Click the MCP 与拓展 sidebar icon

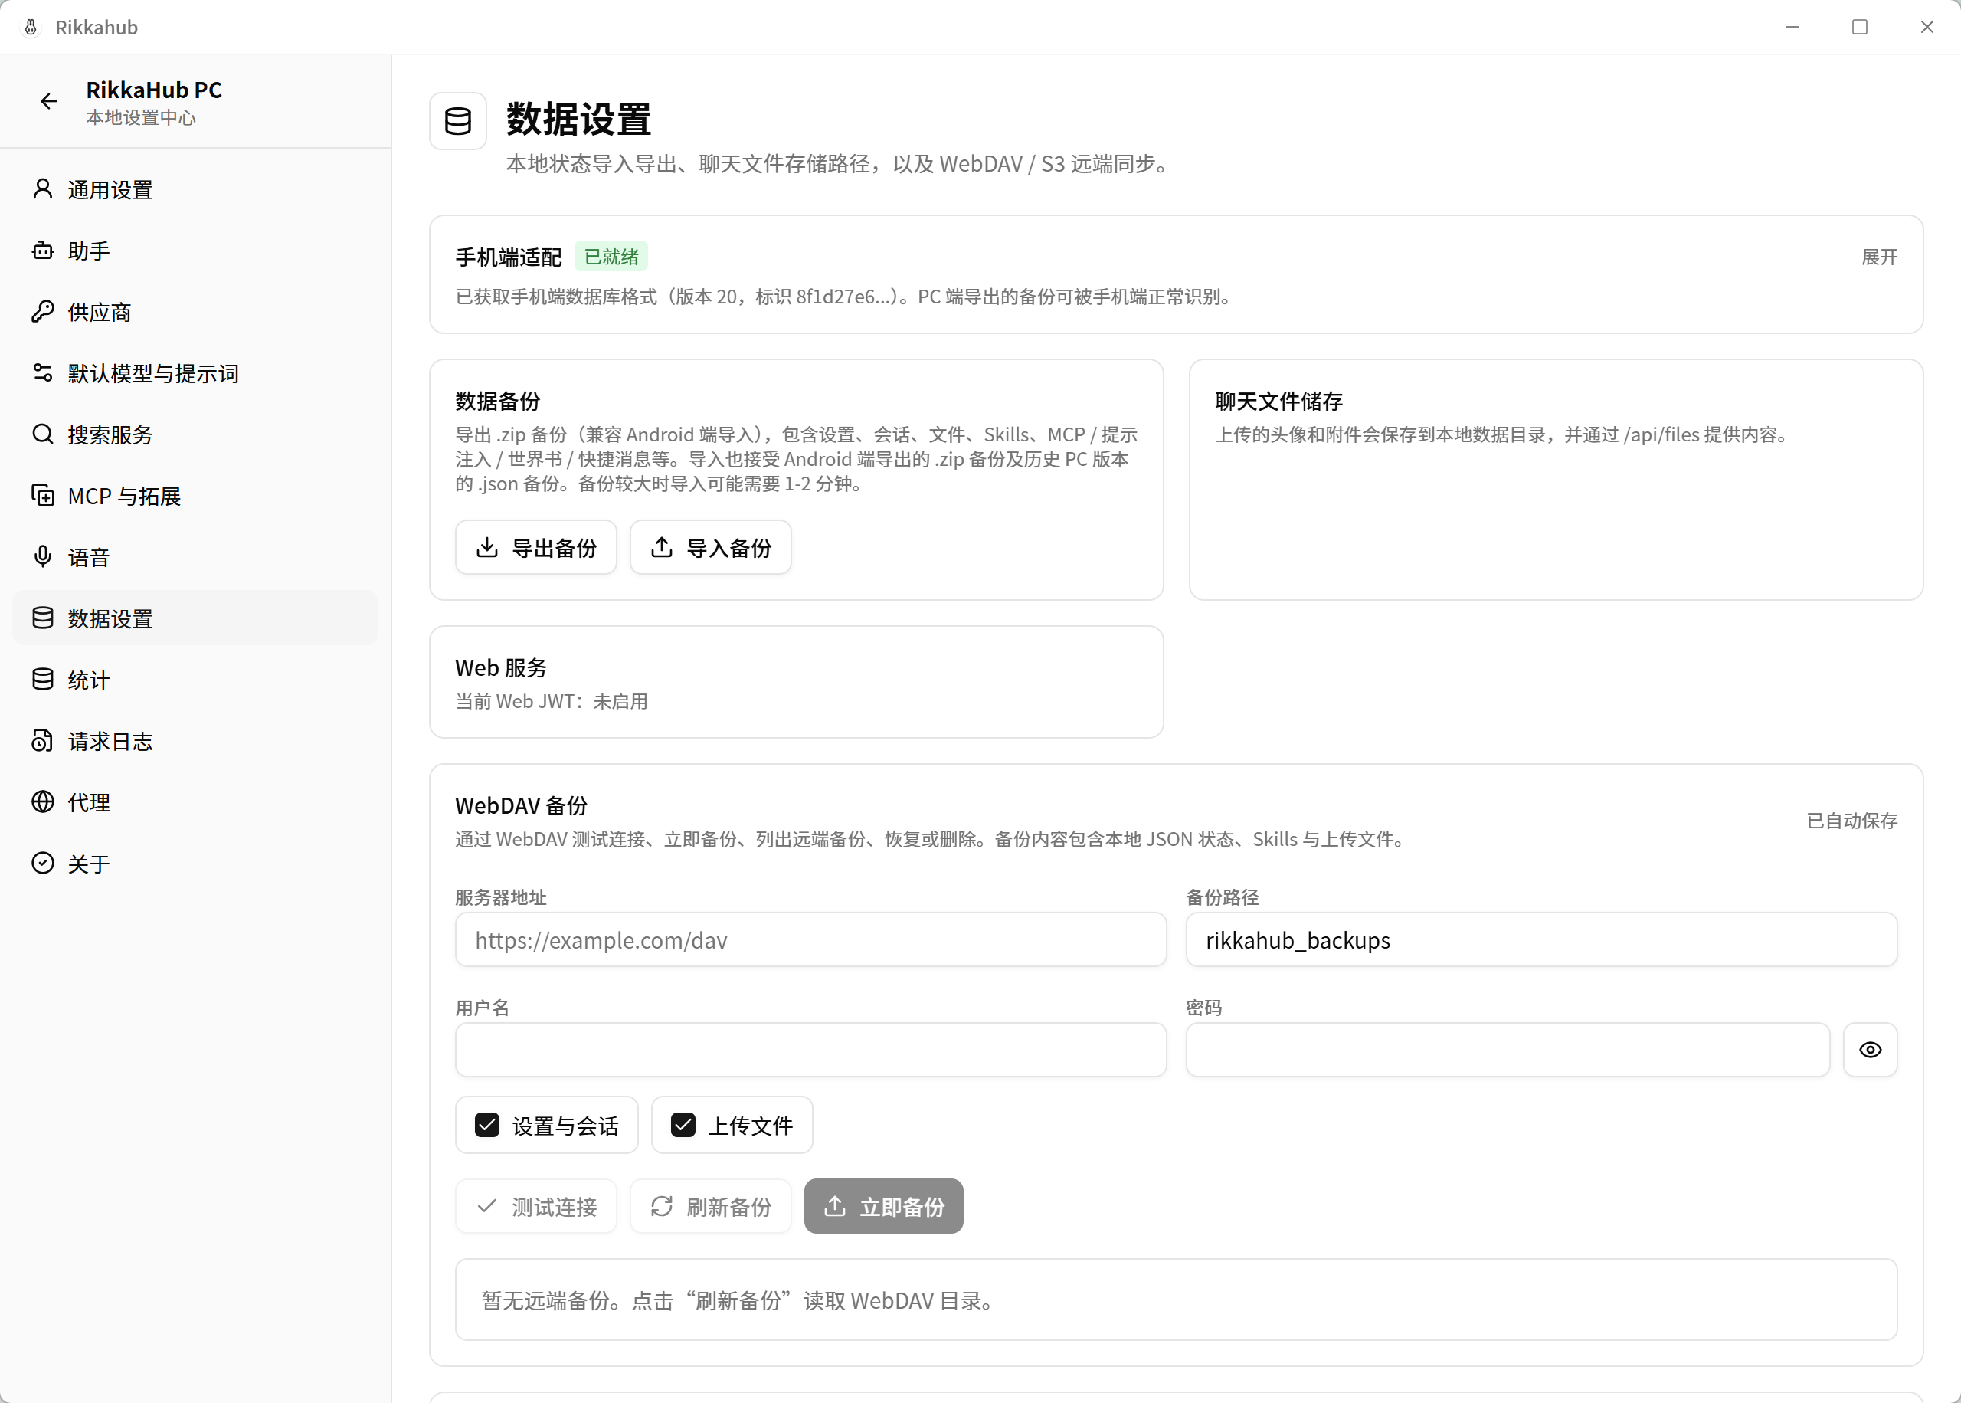pos(42,495)
